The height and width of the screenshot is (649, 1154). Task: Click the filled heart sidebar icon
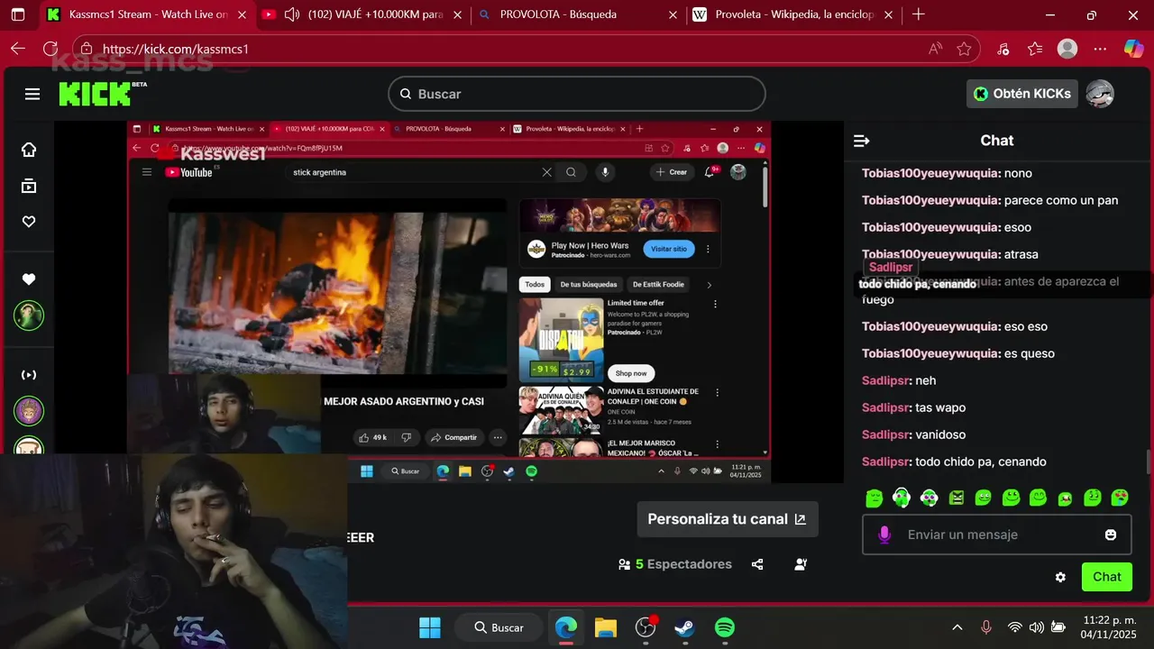(x=29, y=279)
